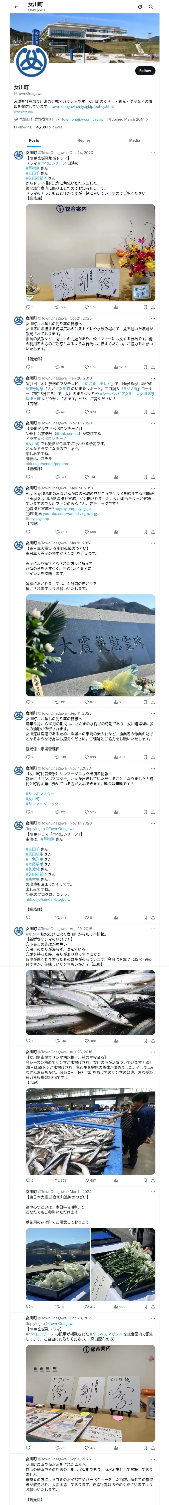The width and height of the screenshot is (169, 1505).
Task: View analytics for the Oct 21, 2025 post (179K views)
Action: click(x=120, y=367)
